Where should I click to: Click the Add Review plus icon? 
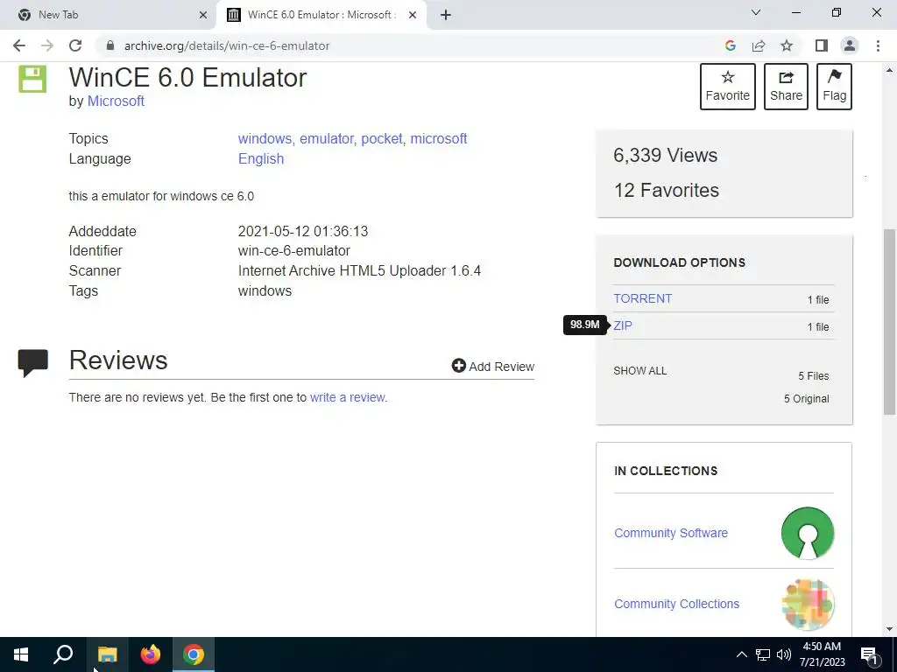pyautogui.click(x=459, y=366)
